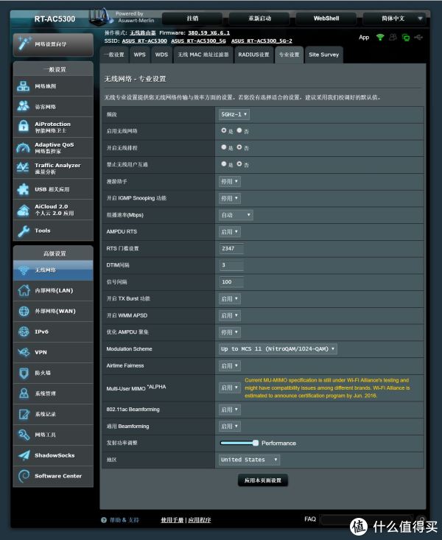Viewport: 442px width, 540px height.
Task: Click the green Wi-Fi status icon in header
Action: tap(381, 38)
